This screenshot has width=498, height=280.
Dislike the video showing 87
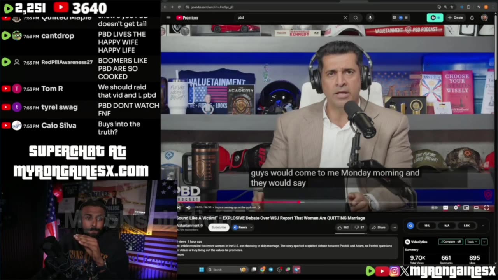click(x=359, y=227)
